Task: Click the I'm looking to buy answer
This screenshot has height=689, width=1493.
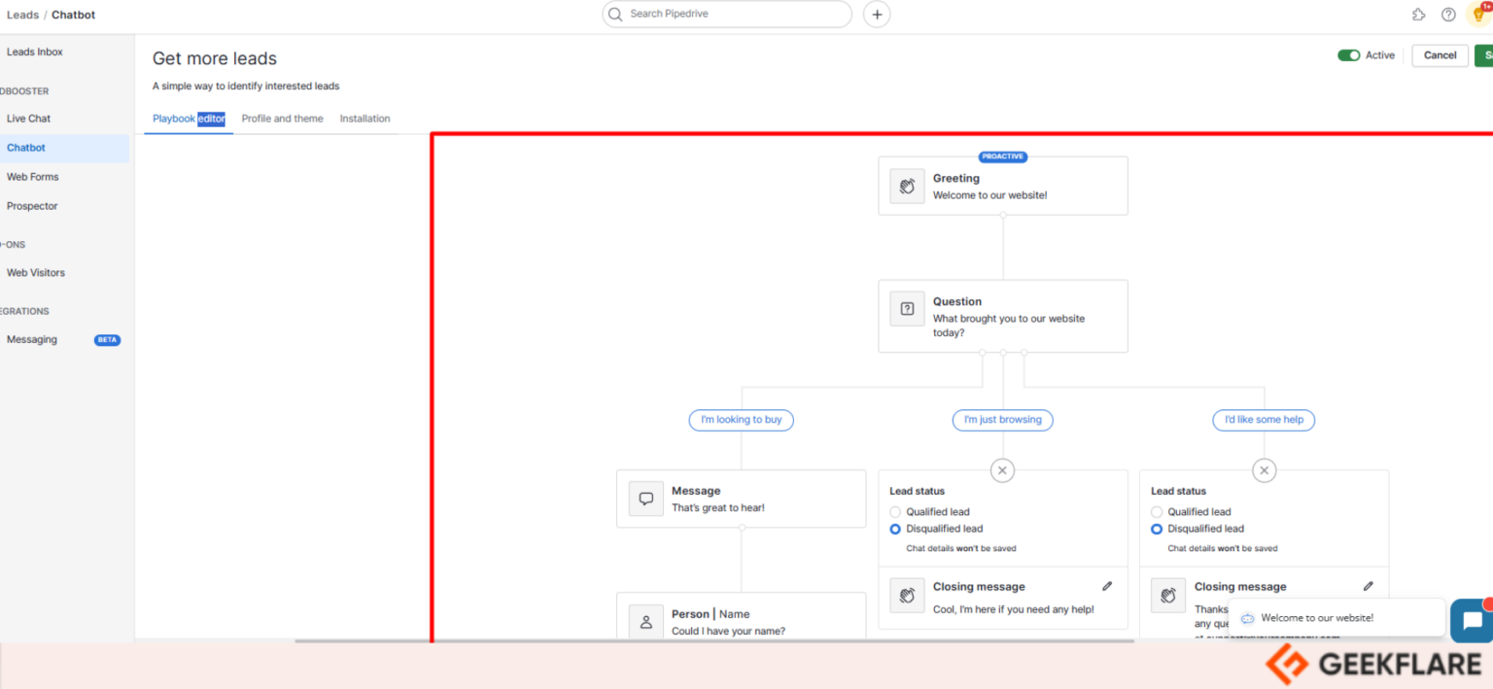Action: (x=742, y=420)
